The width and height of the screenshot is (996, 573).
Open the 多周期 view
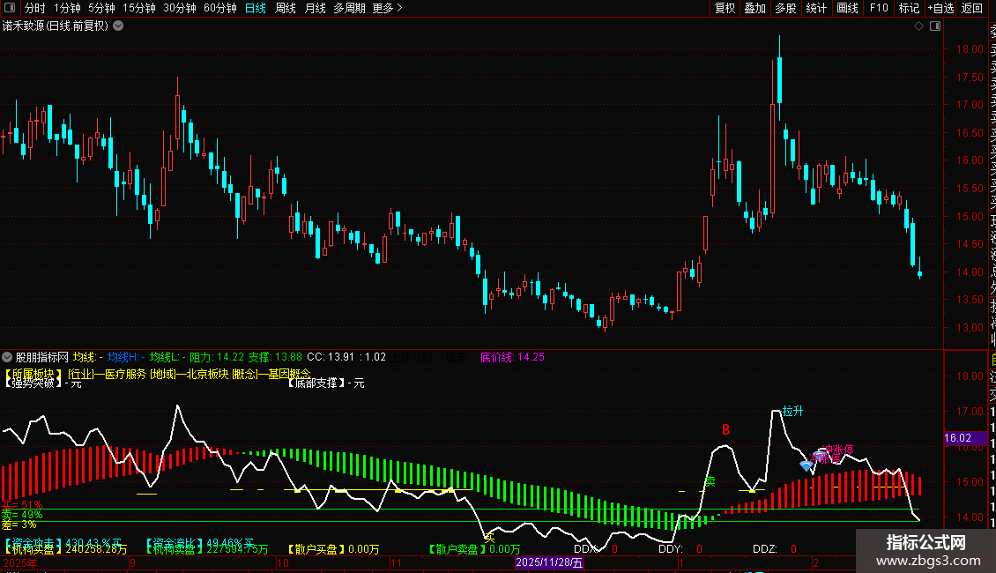[x=349, y=8]
